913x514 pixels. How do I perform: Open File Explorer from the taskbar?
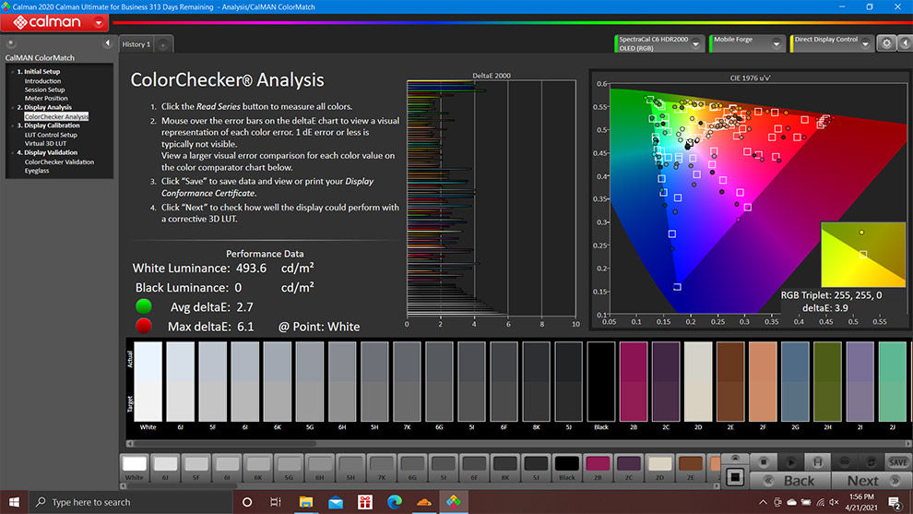coord(305,502)
